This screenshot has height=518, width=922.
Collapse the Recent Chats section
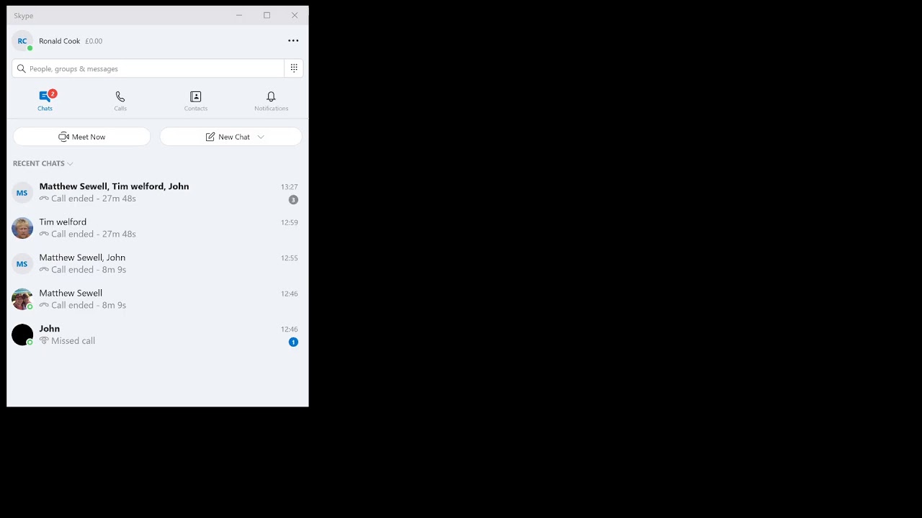click(x=43, y=163)
